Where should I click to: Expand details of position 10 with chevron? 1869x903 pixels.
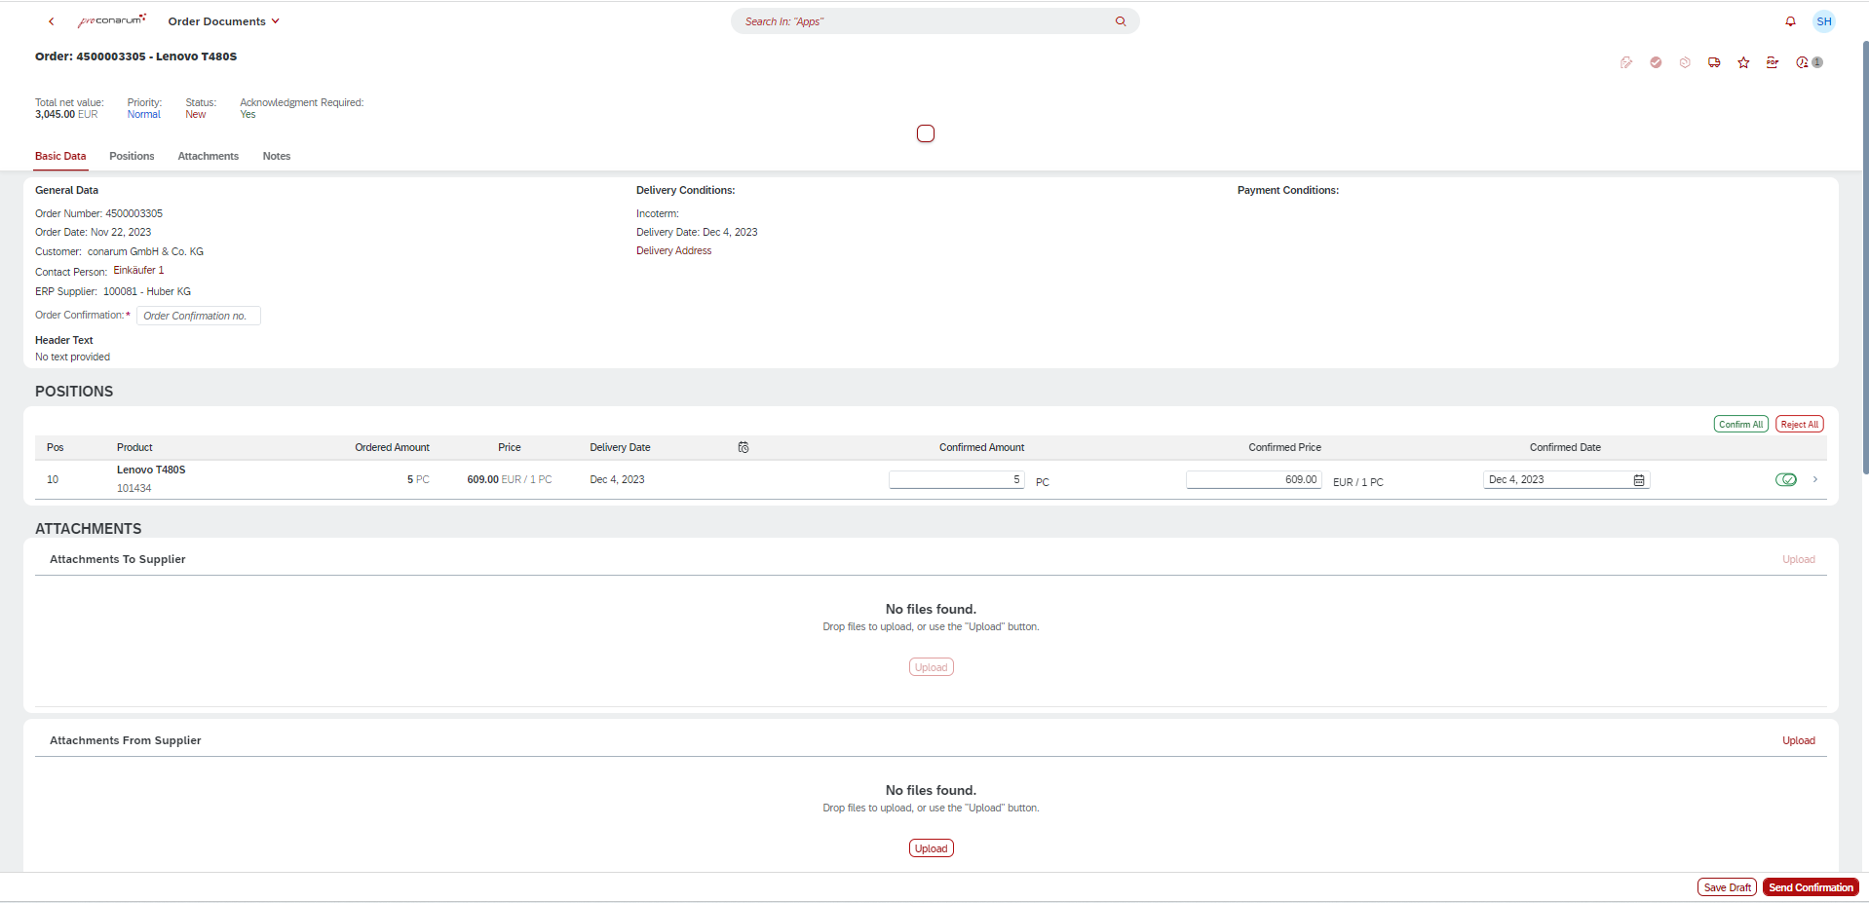(1815, 479)
